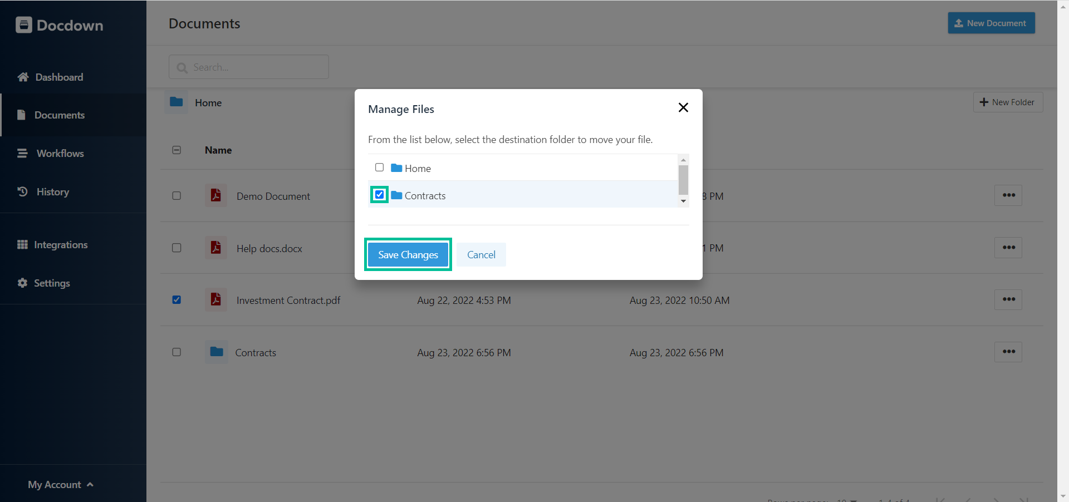Open the options menu for Help docs.docx
This screenshot has width=1069, height=502.
pyautogui.click(x=1008, y=247)
